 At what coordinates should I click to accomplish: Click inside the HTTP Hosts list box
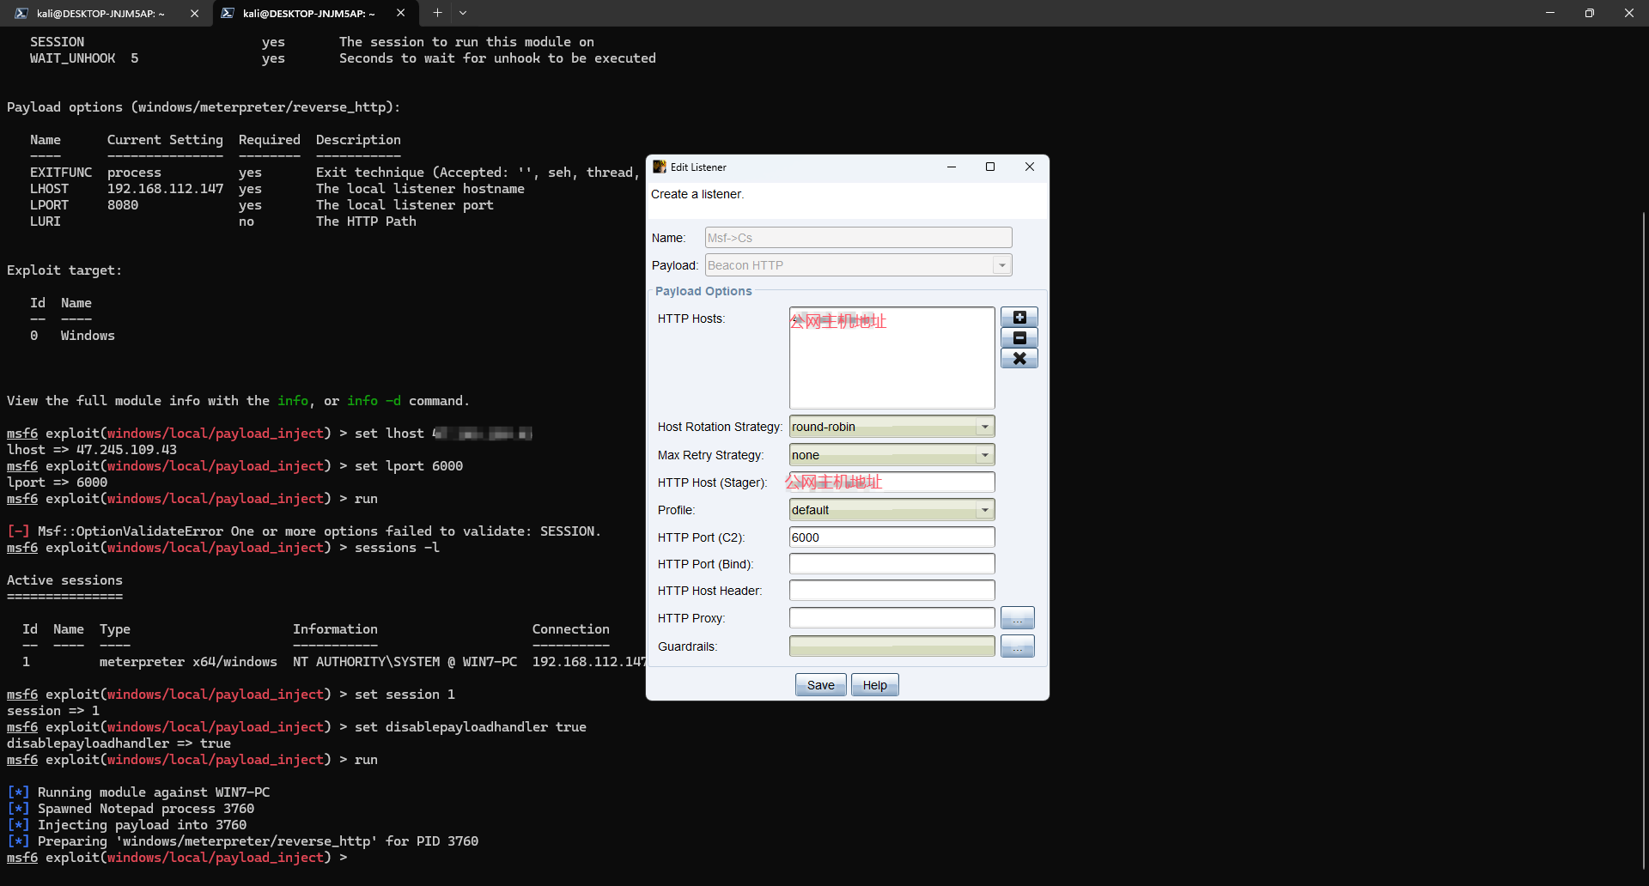click(891, 358)
